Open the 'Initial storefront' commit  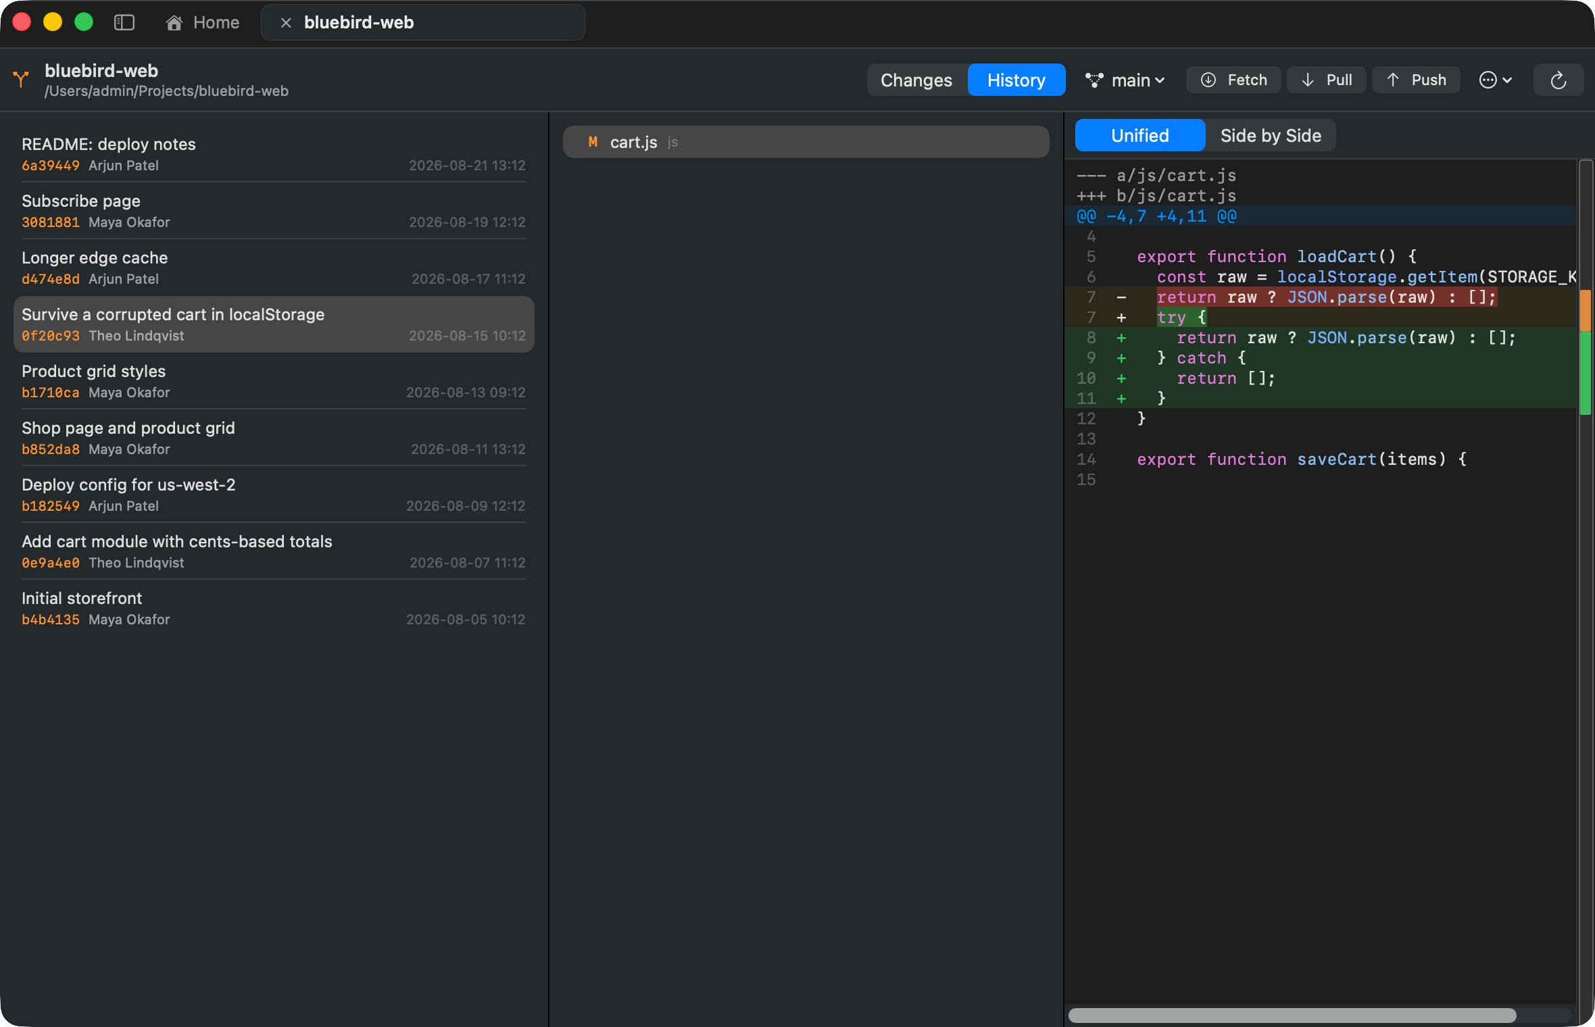(x=274, y=608)
